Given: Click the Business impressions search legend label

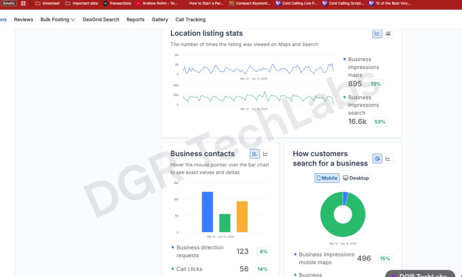Looking at the screenshot, I should (363, 105).
